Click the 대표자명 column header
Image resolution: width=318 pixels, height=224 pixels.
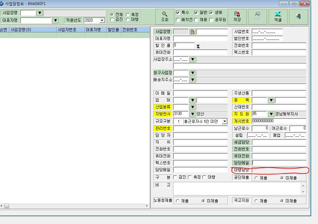[96, 30]
